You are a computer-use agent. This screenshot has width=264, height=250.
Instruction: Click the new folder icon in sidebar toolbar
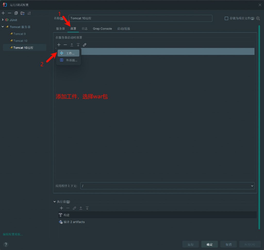point(23,13)
